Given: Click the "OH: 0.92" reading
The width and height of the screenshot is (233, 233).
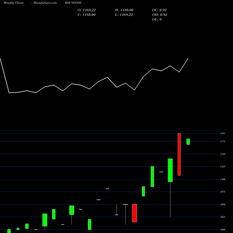Looking at the screenshot, I should click(160, 15).
